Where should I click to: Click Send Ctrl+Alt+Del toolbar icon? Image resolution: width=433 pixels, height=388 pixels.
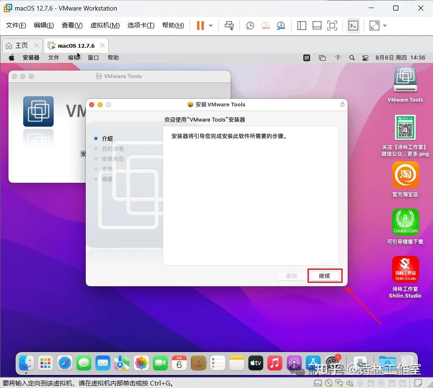pyautogui.click(x=229, y=25)
